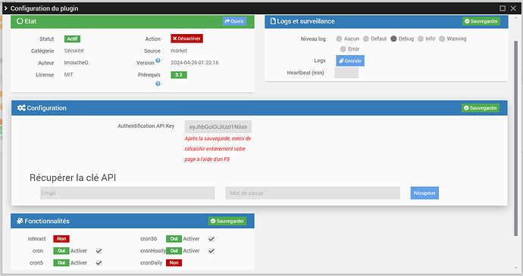523x276 pixels.
Task: Select the Aucun log level radio
Action: point(339,39)
